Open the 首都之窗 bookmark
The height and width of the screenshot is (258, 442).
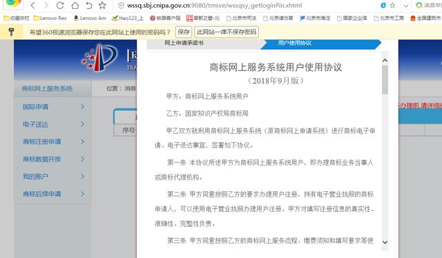pos(203,18)
